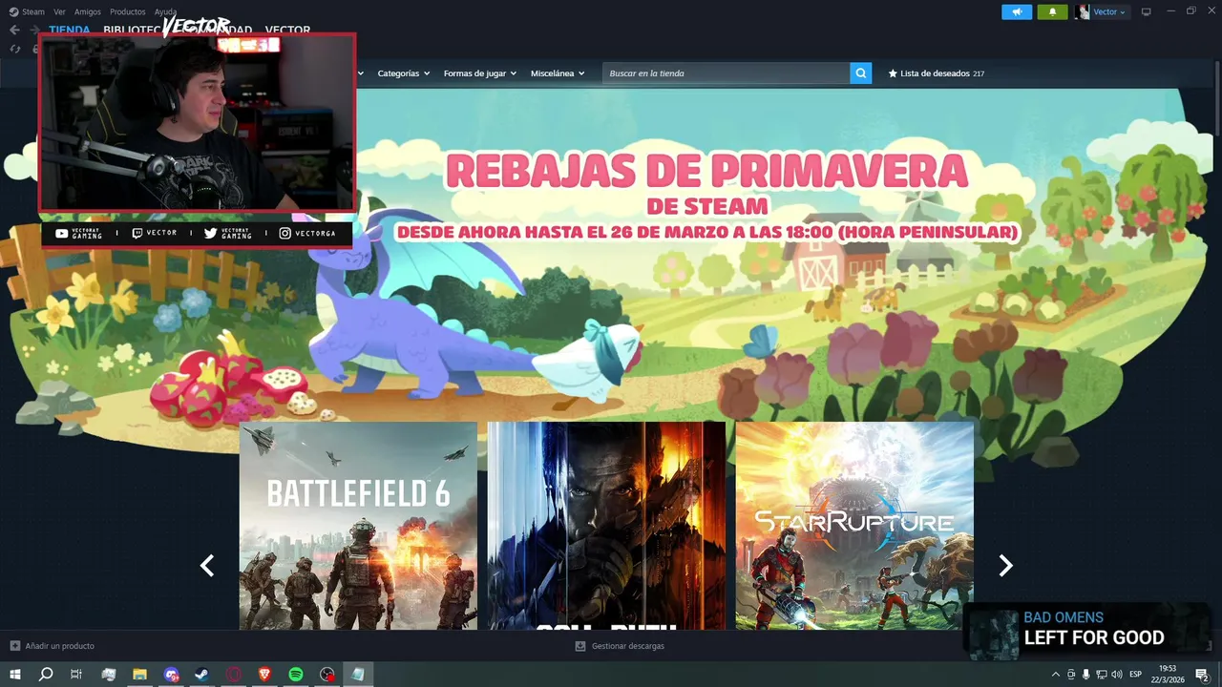Viewport: 1222px width, 687px height.
Task: Click the plus icon to add a product
Action: pos(14,646)
